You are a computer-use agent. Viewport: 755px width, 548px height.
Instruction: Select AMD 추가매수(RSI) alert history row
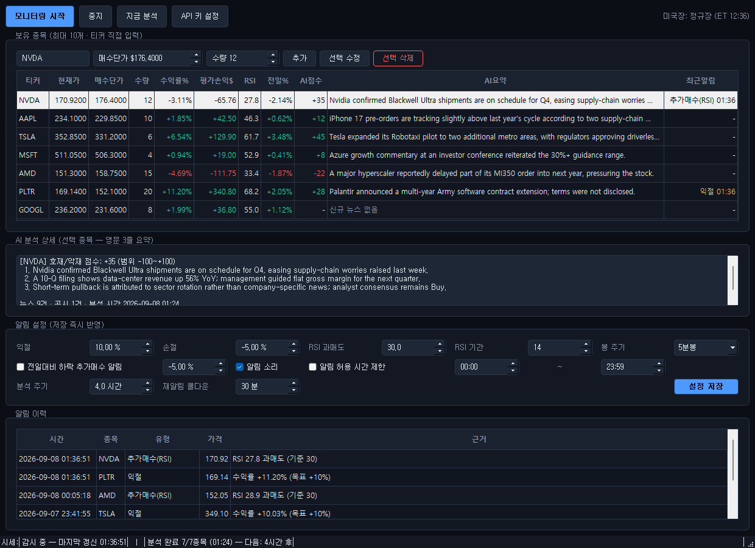372,496
